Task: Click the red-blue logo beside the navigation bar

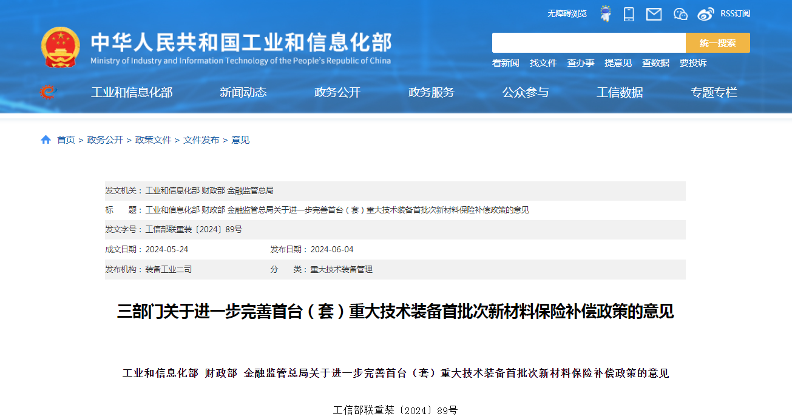Action: 47,92
